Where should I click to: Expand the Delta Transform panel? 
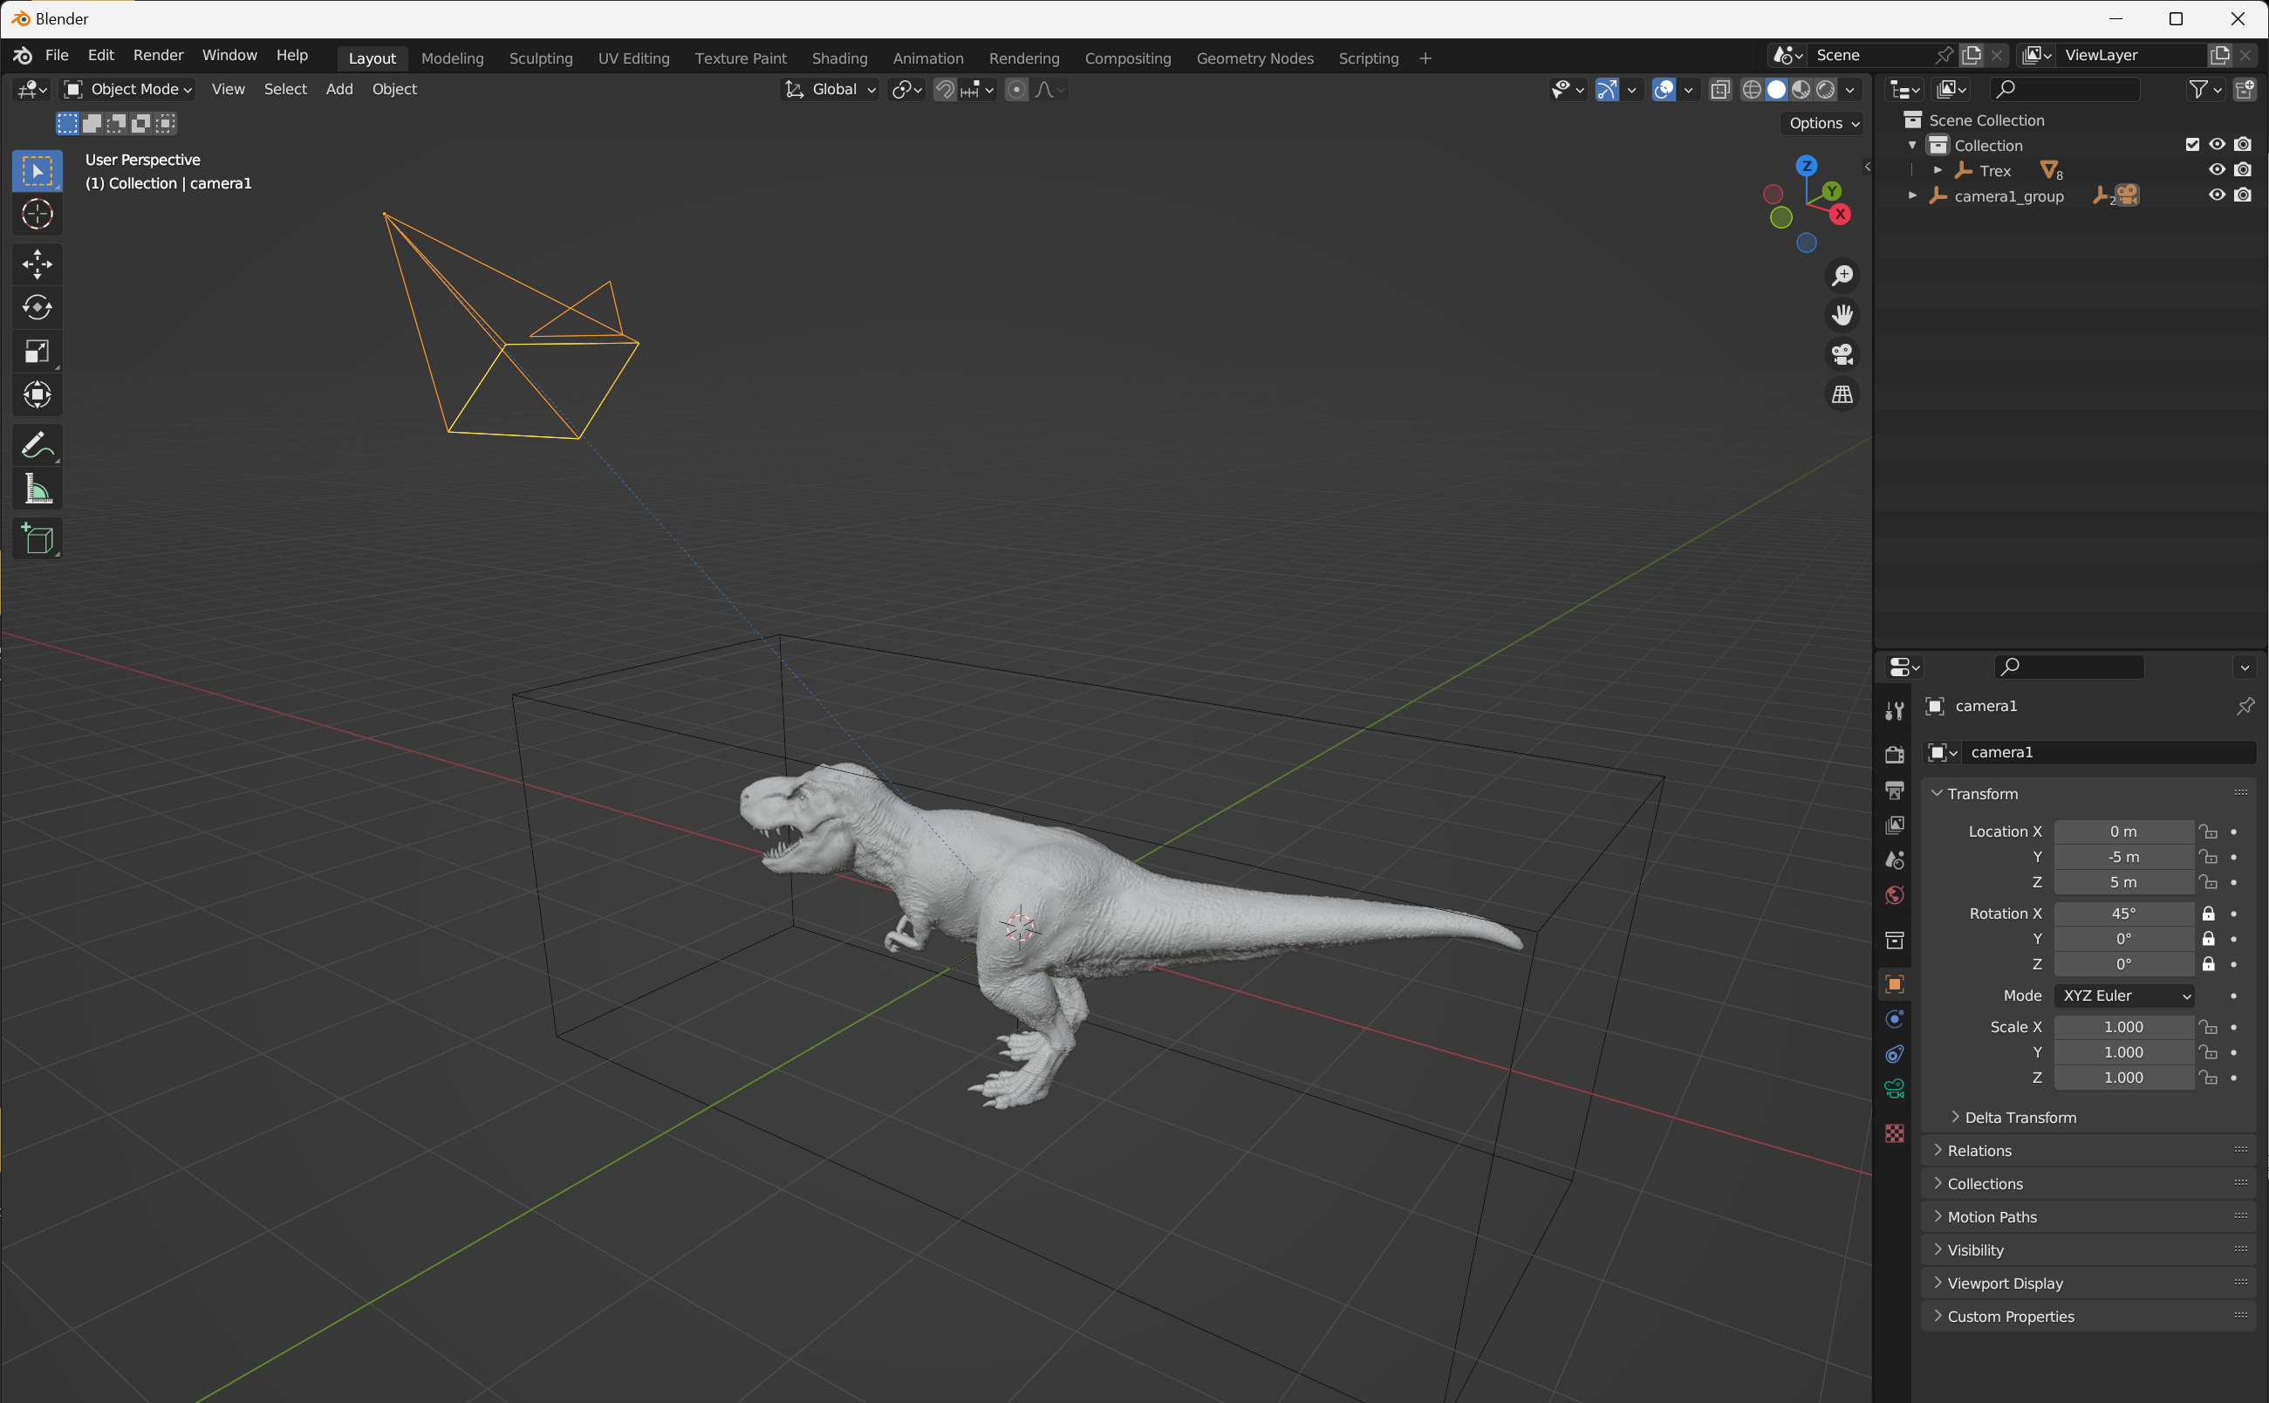pos(2020,1116)
